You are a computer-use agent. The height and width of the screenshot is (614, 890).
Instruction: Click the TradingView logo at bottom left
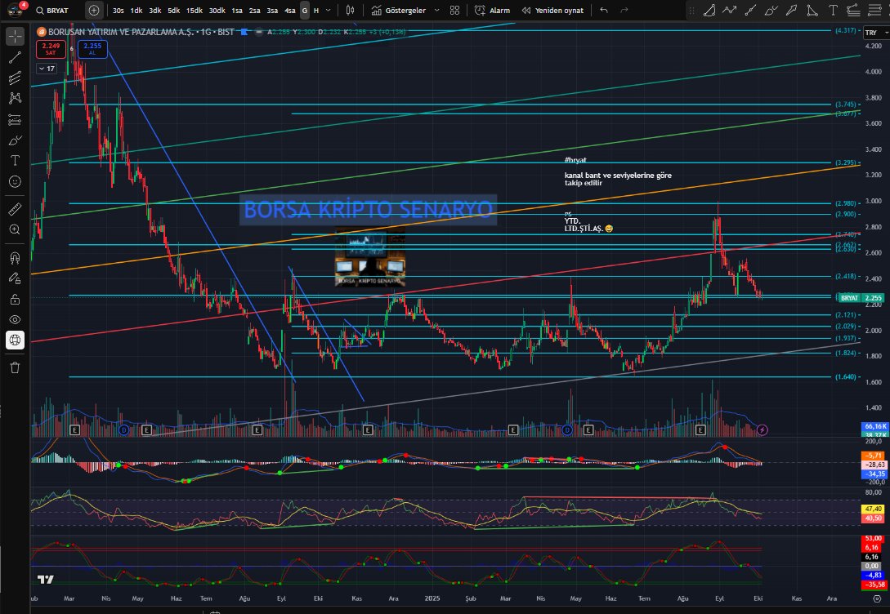(x=46, y=579)
